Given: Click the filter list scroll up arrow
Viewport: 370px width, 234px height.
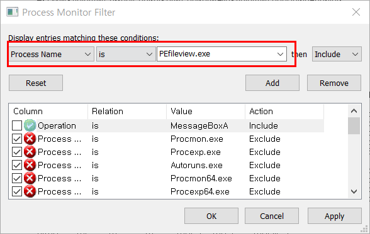Looking at the screenshot, I should pyautogui.click(x=354, y=111).
